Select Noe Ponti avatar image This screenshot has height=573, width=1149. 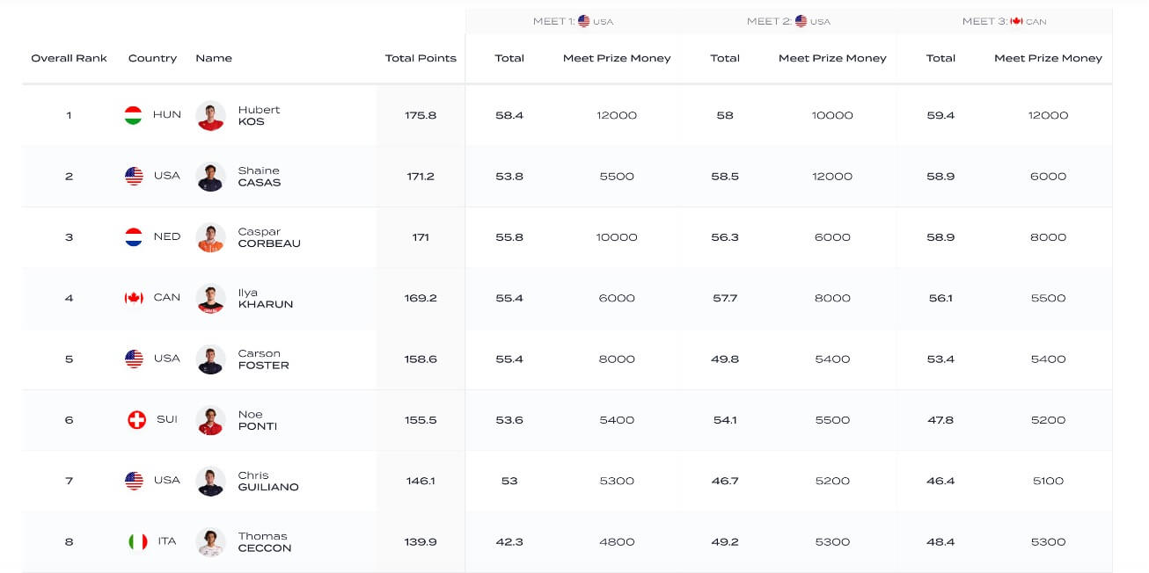pyautogui.click(x=210, y=421)
